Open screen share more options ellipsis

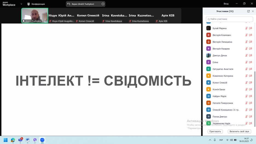(103, 4)
